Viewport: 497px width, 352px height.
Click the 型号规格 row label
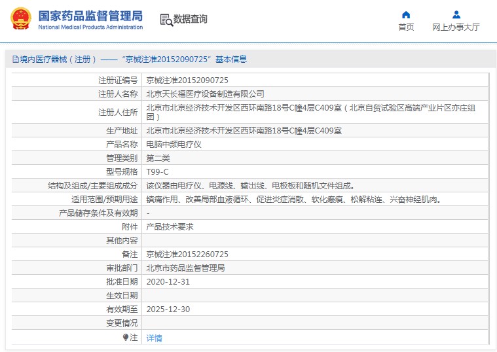[122, 172]
